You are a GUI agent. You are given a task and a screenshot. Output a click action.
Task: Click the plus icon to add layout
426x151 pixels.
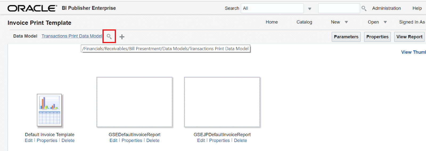(x=122, y=37)
